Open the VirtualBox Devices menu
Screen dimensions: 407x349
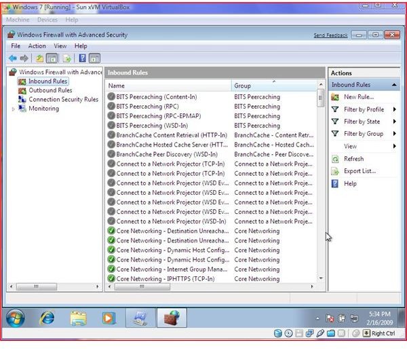pos(47,20)
